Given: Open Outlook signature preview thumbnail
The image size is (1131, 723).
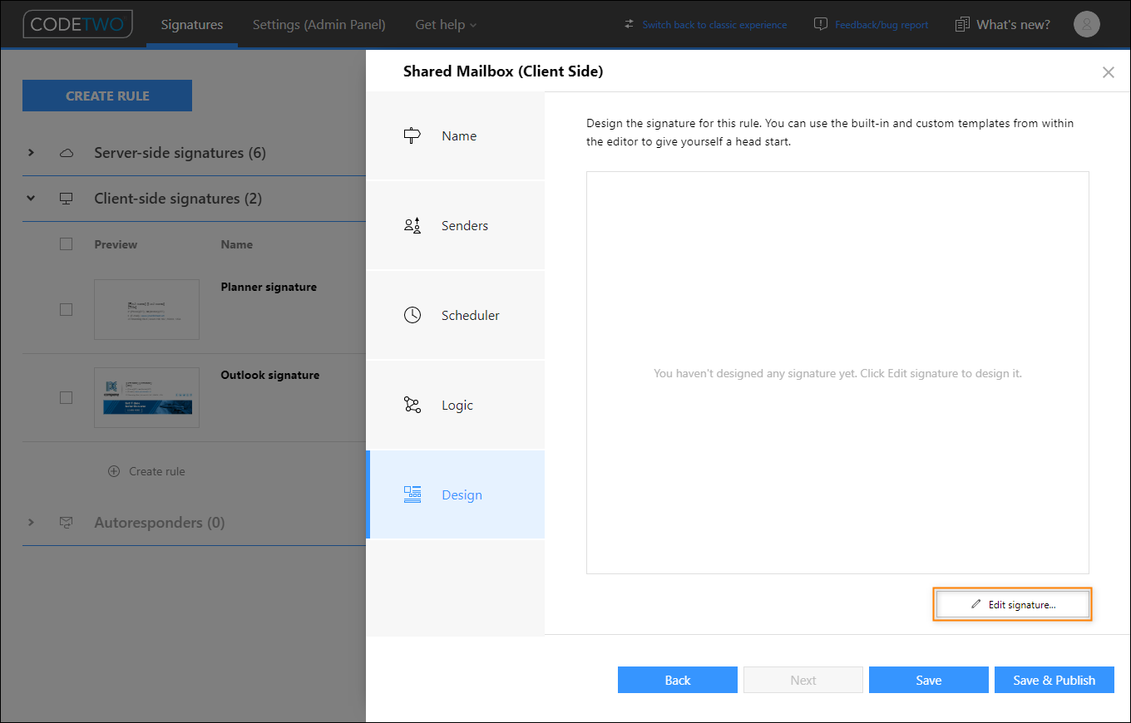Looking at the screenshot, I should click(147, 397).
